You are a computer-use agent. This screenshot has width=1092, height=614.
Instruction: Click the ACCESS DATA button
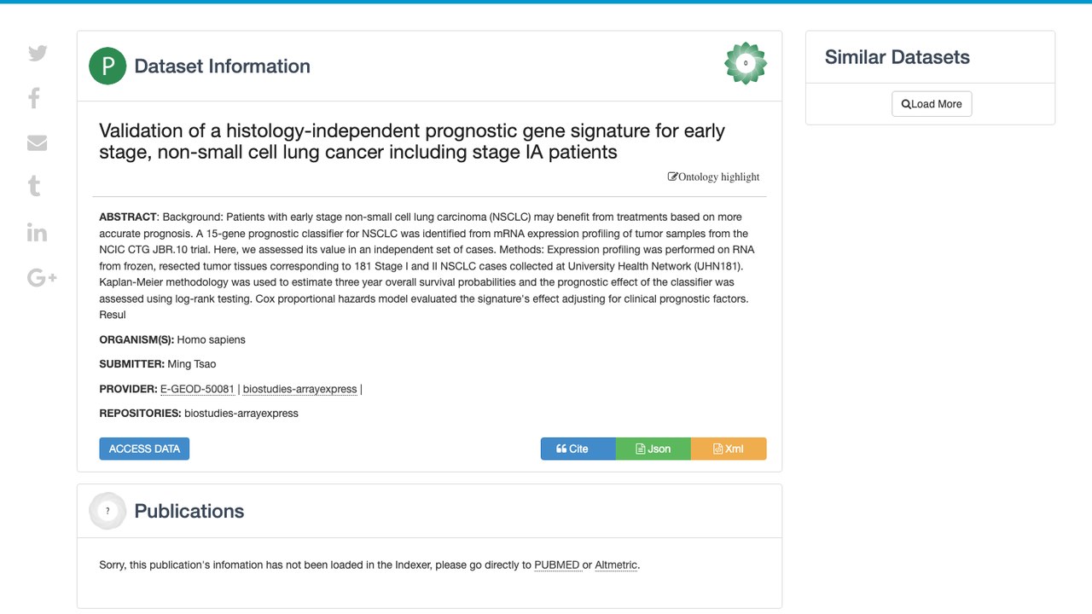pos(144,449)
